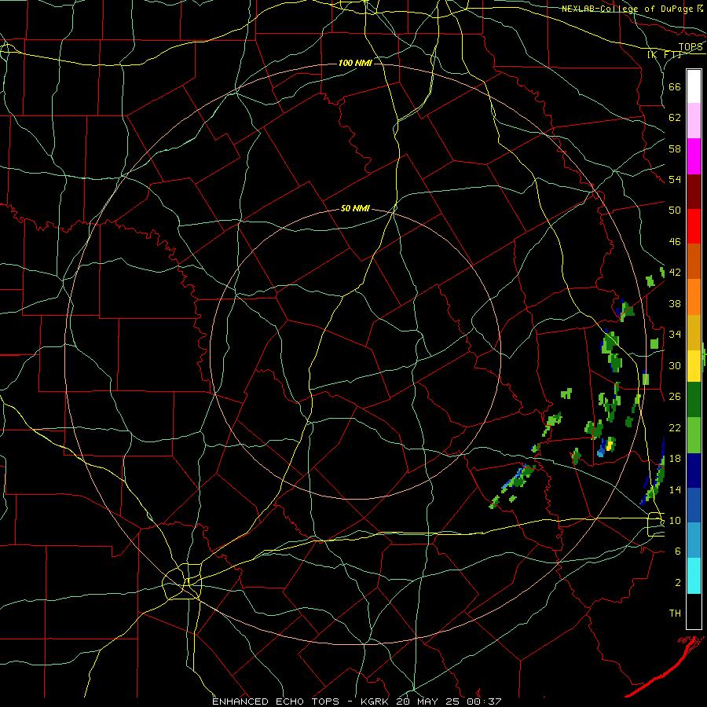Click the '34' legend value
Image resolution: width=707 pixels, height=707 pixels.
click(675, 335)
